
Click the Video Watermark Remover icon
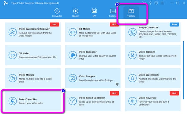click(x=12, y=32)
